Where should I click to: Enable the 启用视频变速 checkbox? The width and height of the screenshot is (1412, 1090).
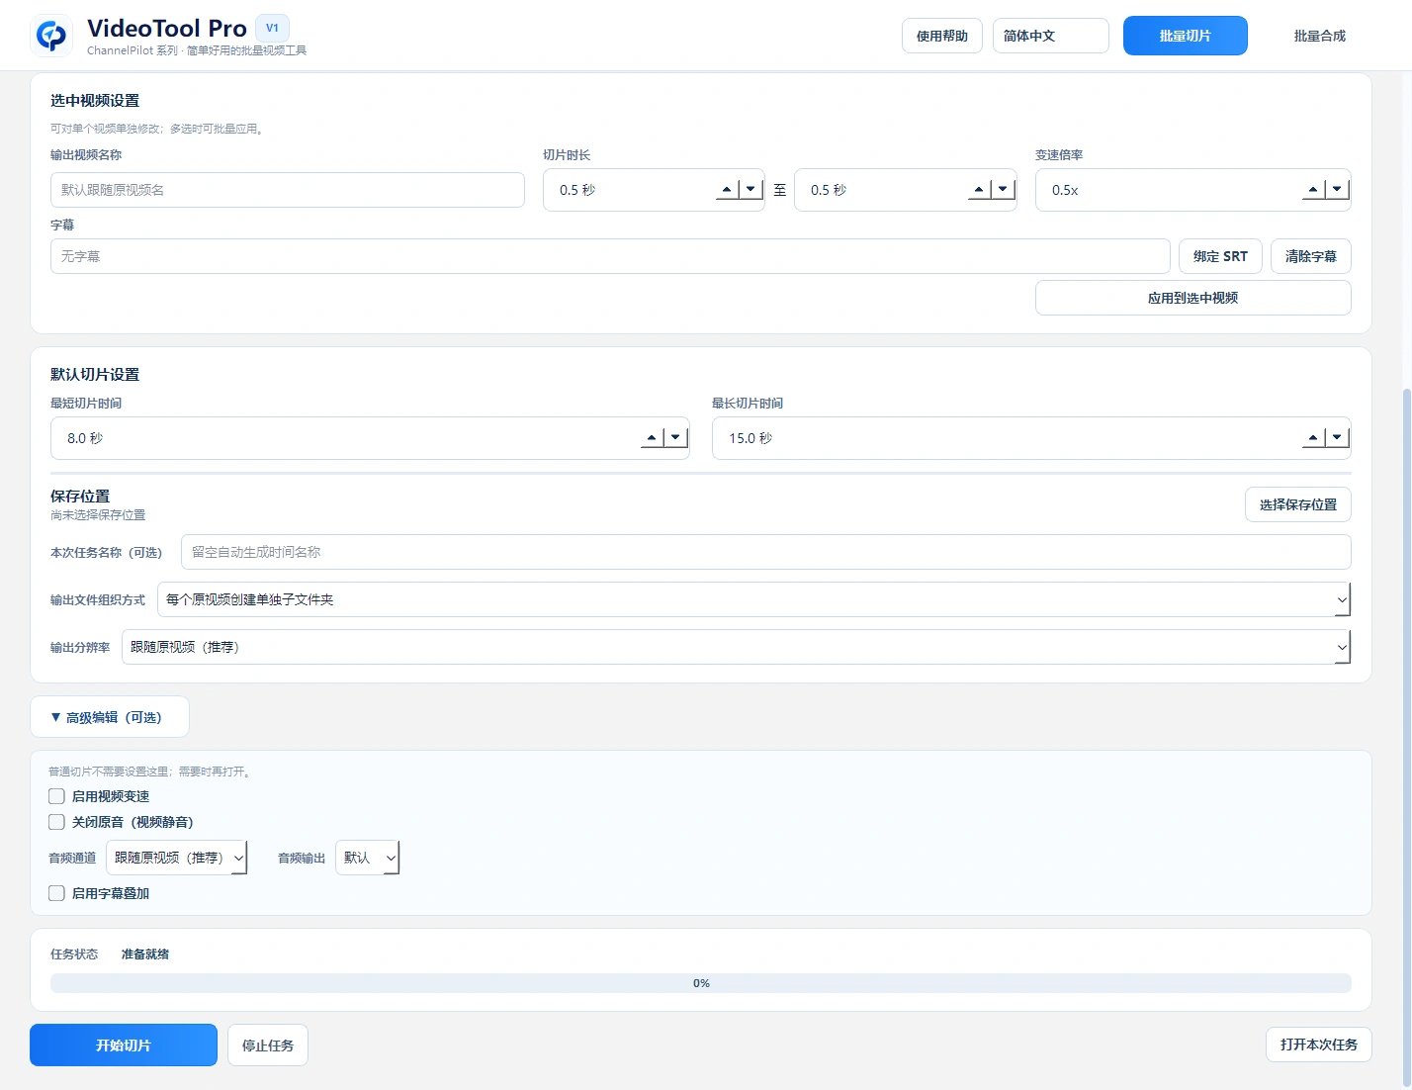(x=56, y=796)
